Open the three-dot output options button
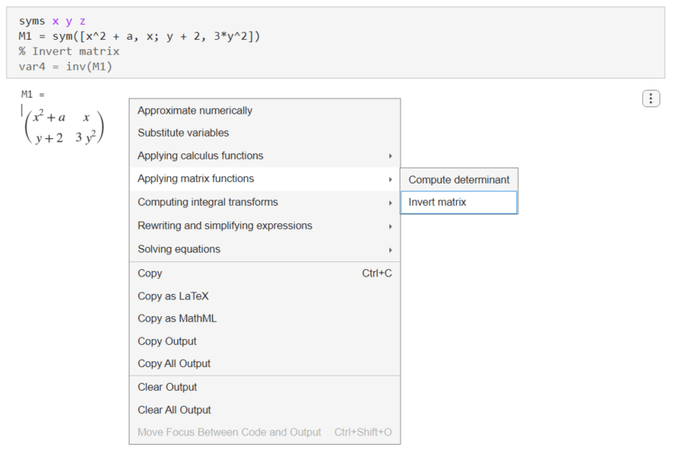The width and height of the screenshot is (673, 452). 651,99
